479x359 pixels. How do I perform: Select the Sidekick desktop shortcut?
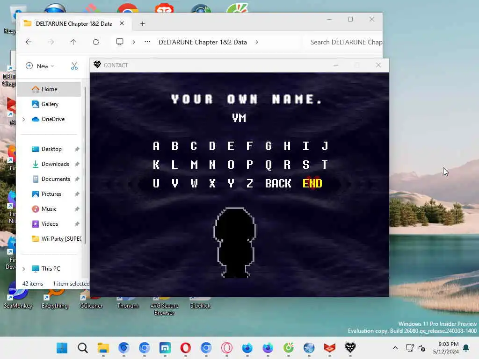point(200,302)
